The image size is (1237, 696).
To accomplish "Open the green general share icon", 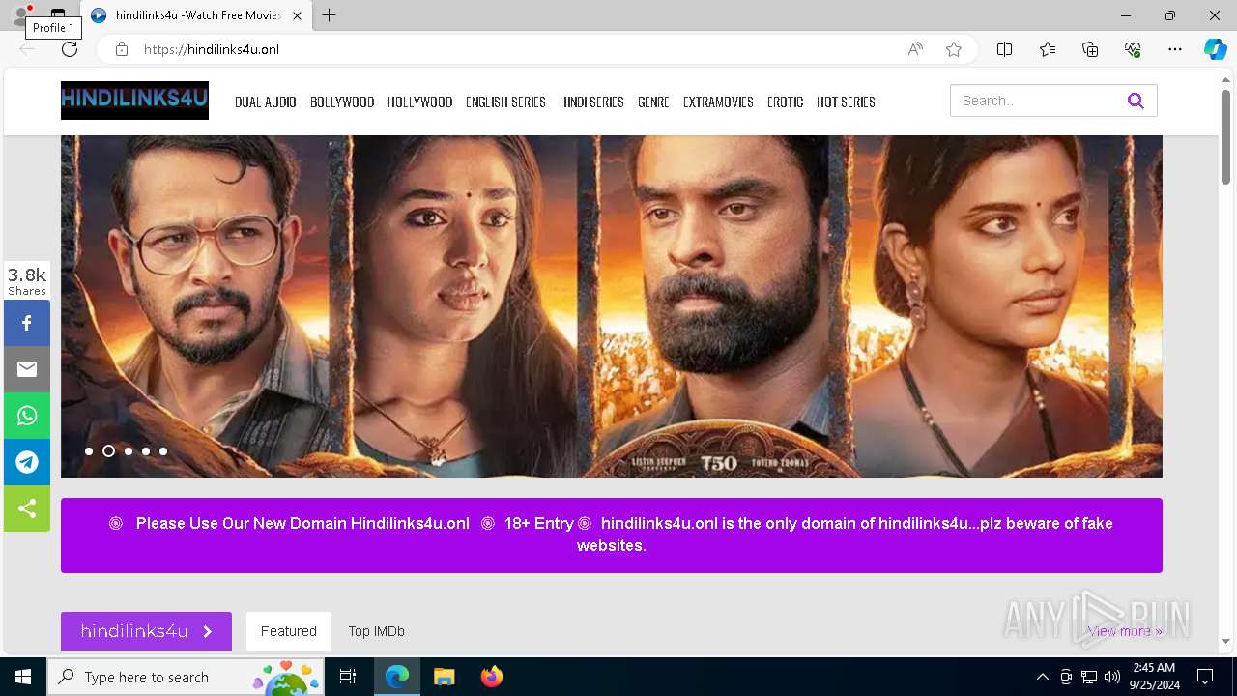I will tap(27, 508).
